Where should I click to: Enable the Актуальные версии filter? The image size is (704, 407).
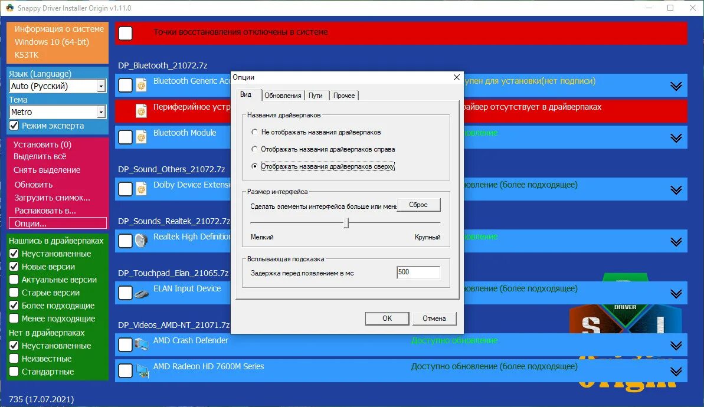pos(14,280)
